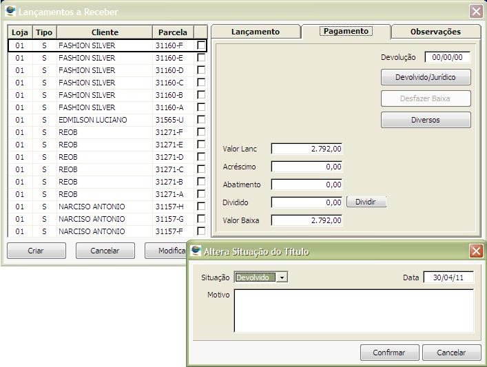The image size is (487, 367).
Task: Tick the checkbox for EDMILSON LUCIANO row
Action: coord(201,120)
